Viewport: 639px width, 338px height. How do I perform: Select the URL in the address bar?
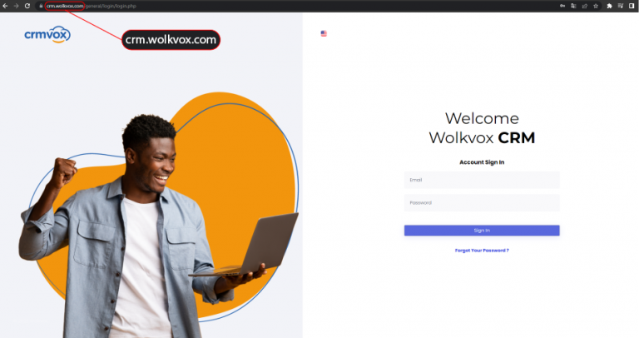point(91,6)
